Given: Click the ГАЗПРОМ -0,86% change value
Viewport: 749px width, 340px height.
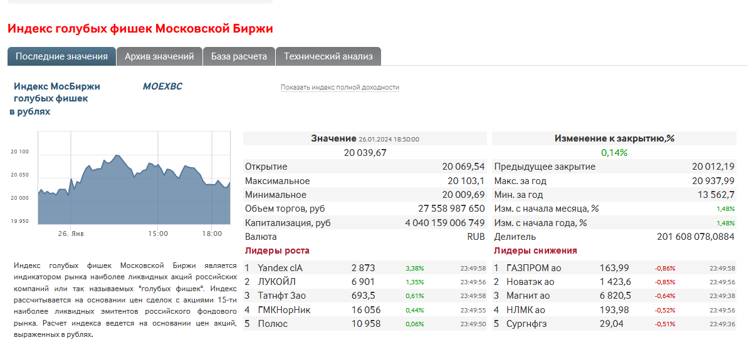Looking at the screenshot, I should [x=665, y=269].
